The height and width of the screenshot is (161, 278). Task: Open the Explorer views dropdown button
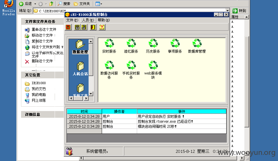point(99,4)
